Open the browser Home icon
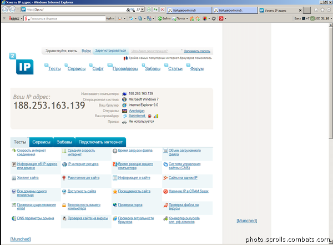 [x=316, y=10]
